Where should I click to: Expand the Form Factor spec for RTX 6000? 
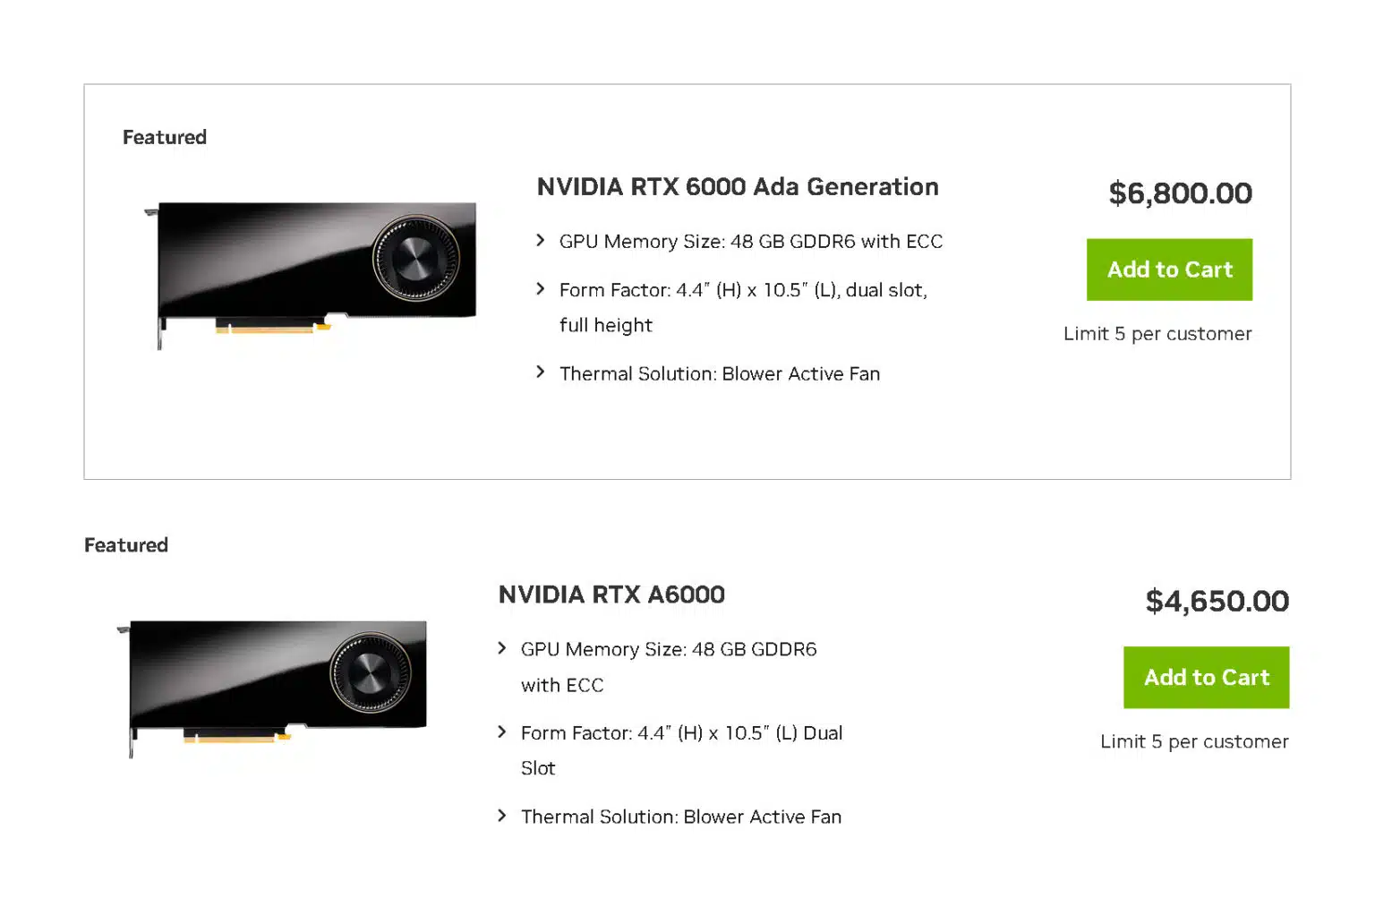(x=541, y=289)
